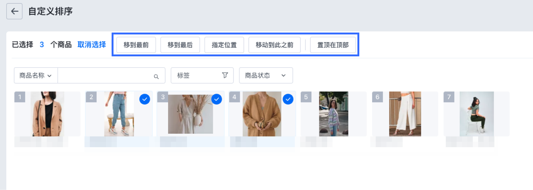Uncheck the blue checkmark on product 2
This screenshot has height=190, width=533.
(145, 99)
